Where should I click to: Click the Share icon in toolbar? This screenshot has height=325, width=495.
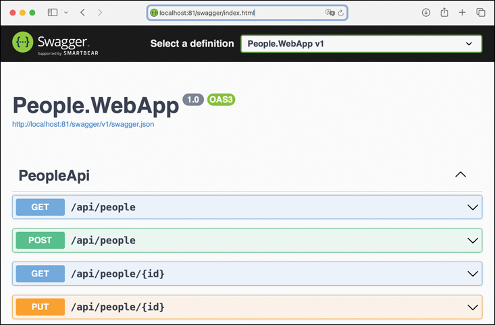coord(444,13)
